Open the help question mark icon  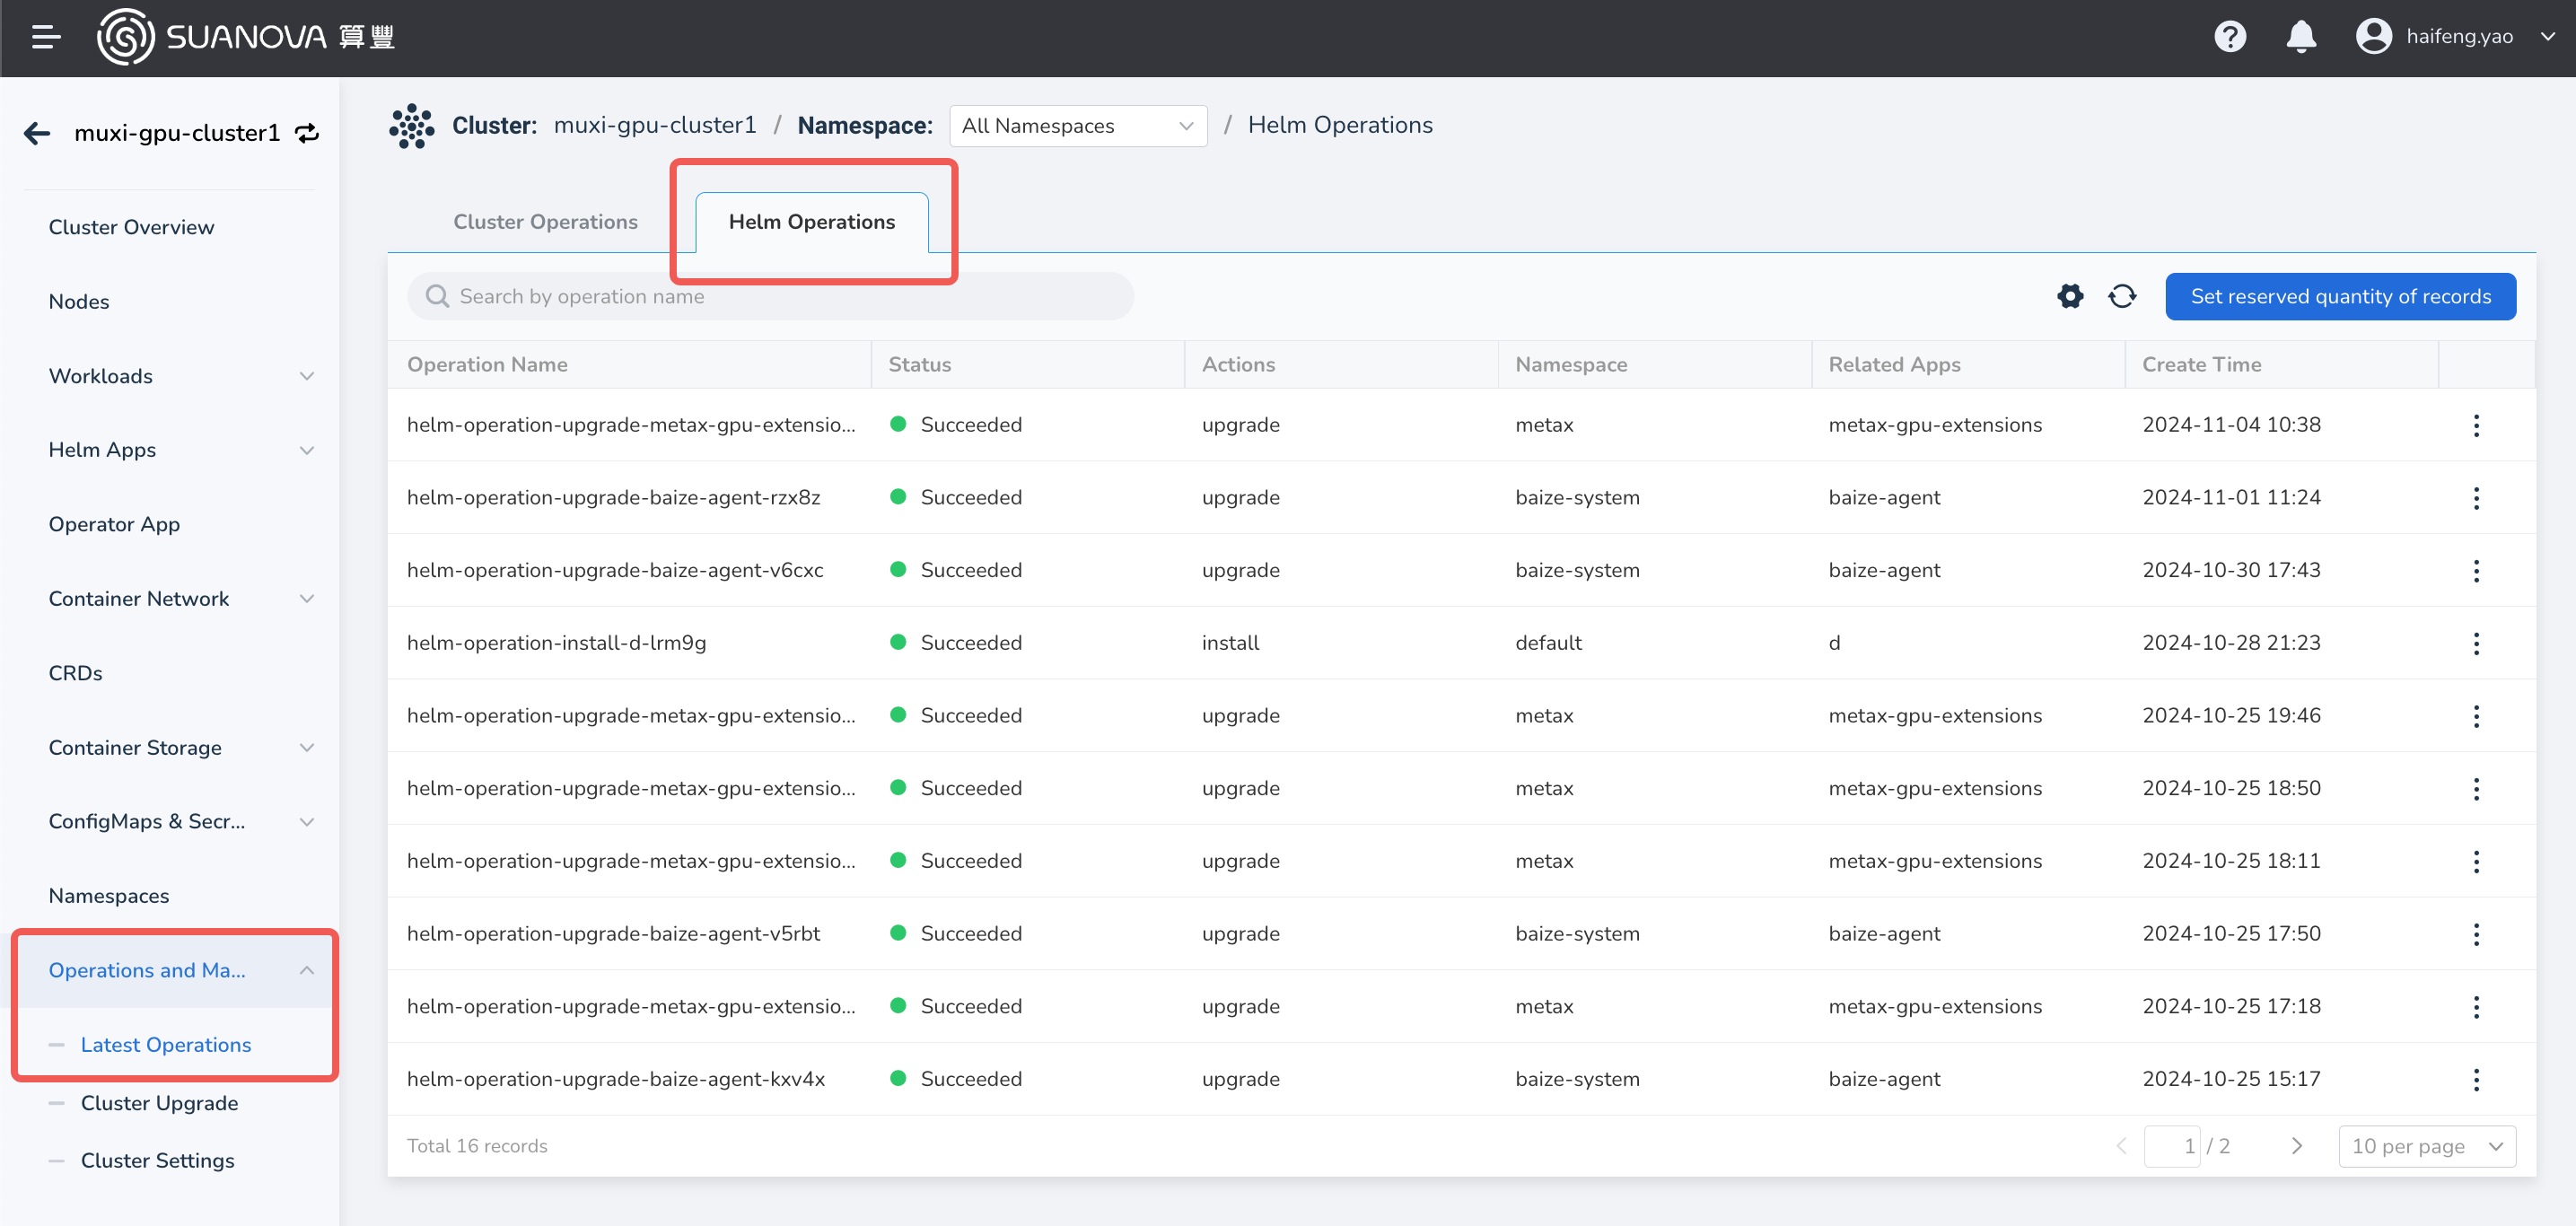[x=2230, y=37]
